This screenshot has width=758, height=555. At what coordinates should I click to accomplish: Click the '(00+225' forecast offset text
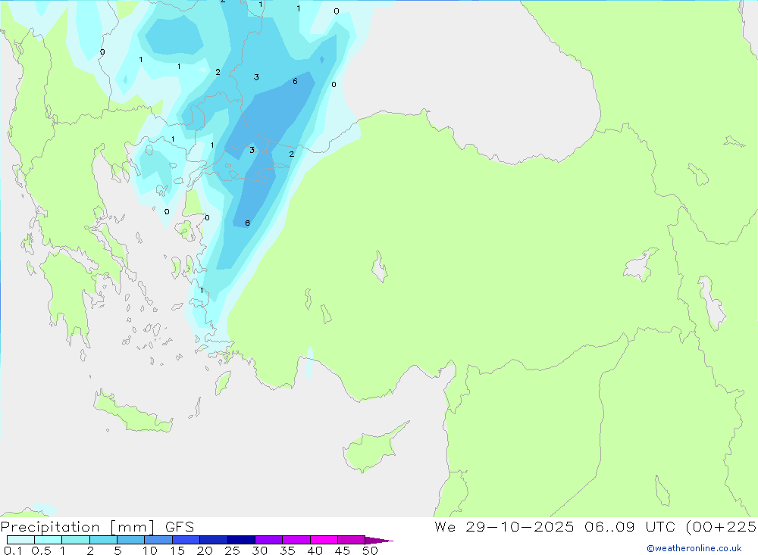pyautogui.click(x=722, y=526)
